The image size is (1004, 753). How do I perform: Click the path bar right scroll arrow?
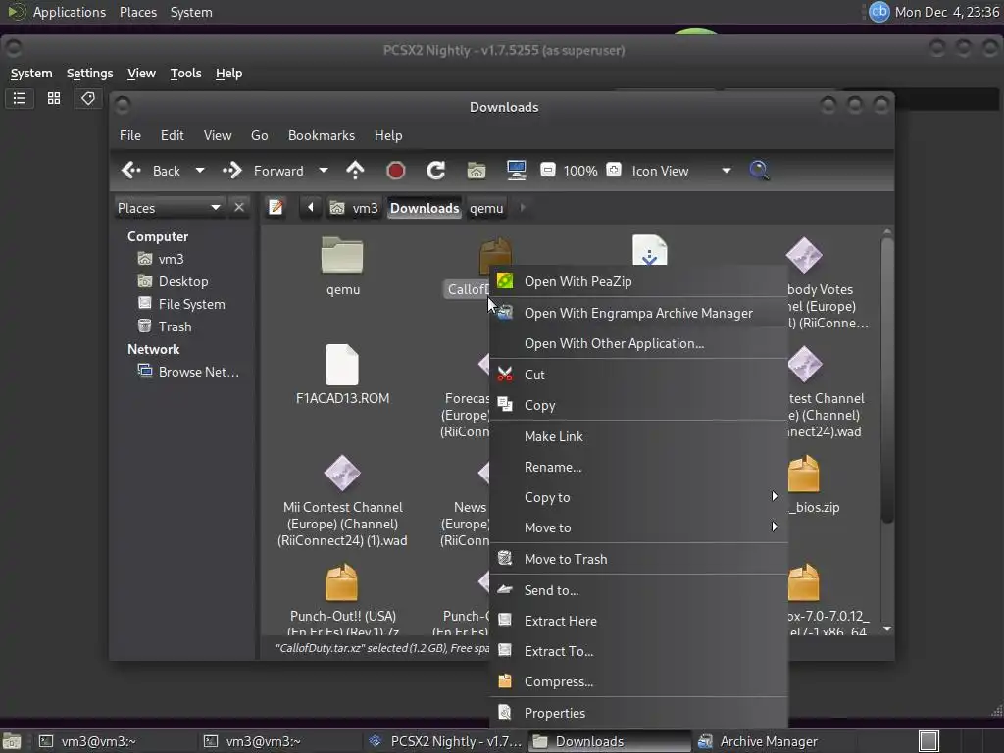click(523, 208)
